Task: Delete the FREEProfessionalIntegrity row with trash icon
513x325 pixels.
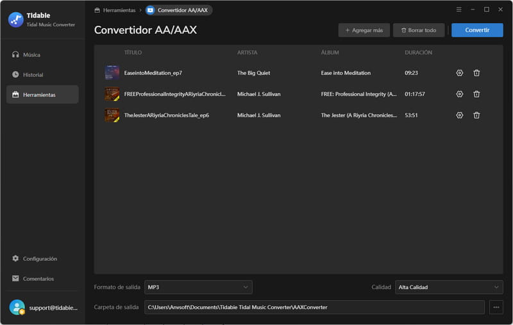Action: [x=476, y=94]
